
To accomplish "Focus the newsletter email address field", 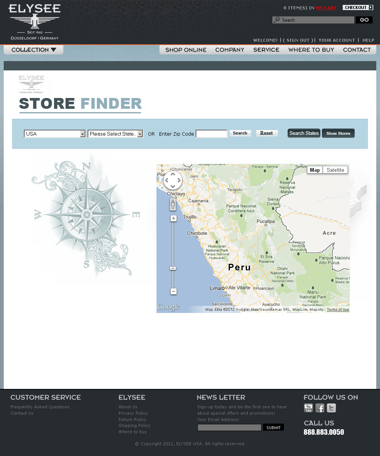I will click(229, 428).
